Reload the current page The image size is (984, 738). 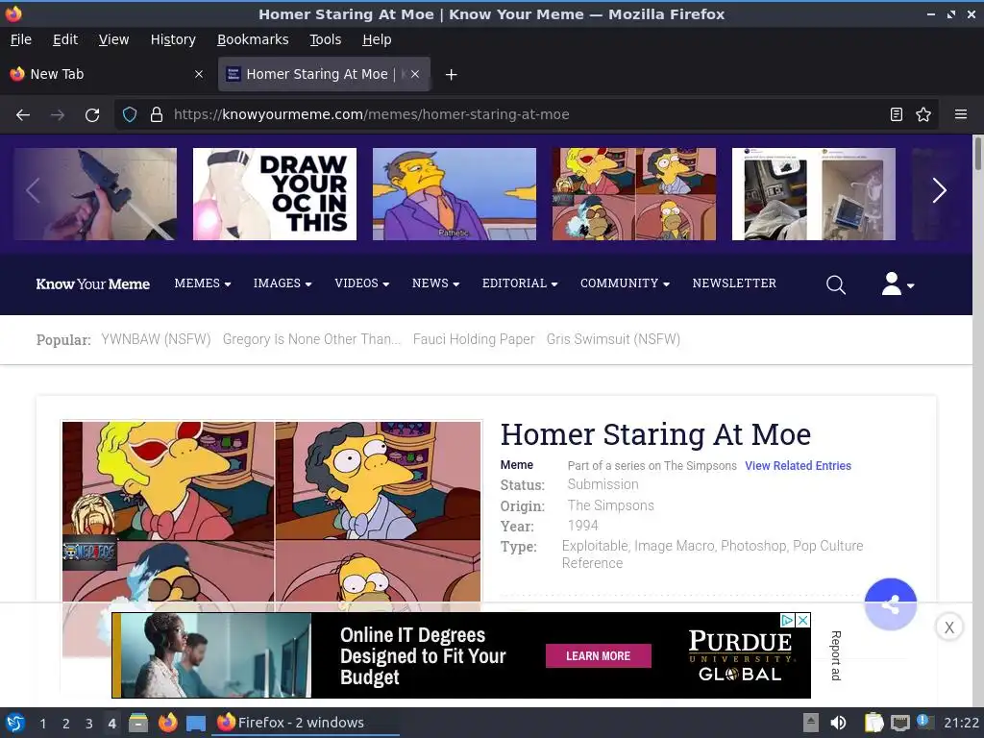tap(92, 115)
